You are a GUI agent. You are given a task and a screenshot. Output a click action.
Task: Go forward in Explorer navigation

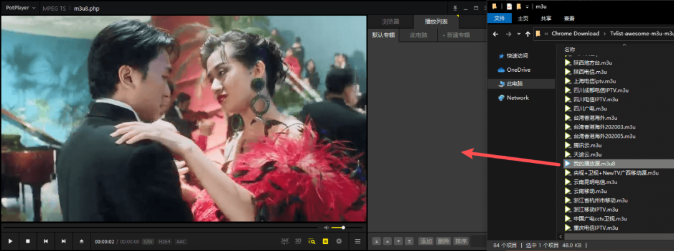coord(509,34)
